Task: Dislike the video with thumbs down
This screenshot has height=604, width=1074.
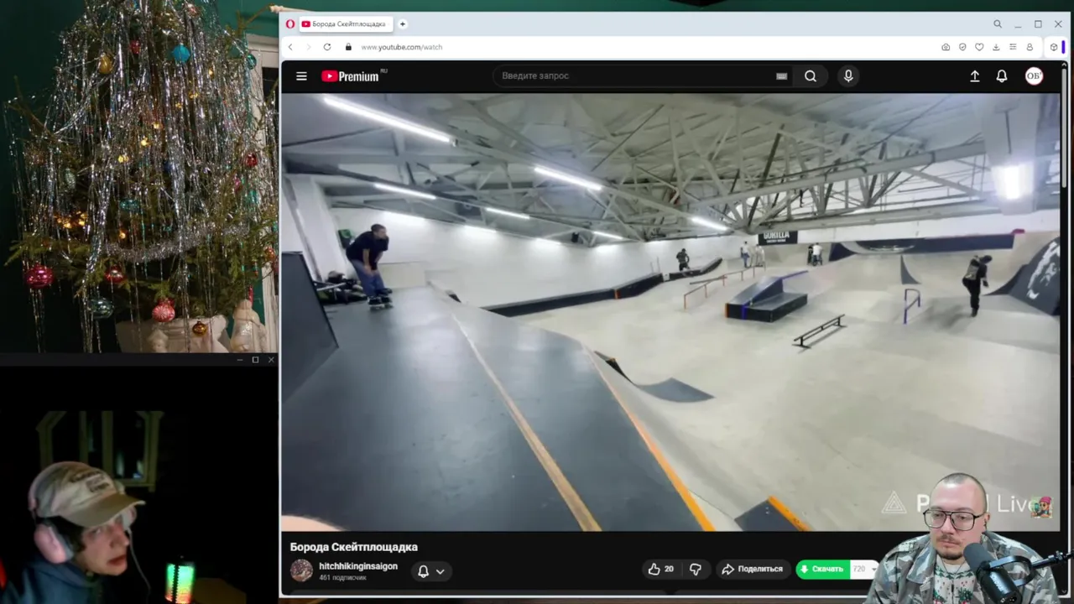Action: tap(696, 569)
